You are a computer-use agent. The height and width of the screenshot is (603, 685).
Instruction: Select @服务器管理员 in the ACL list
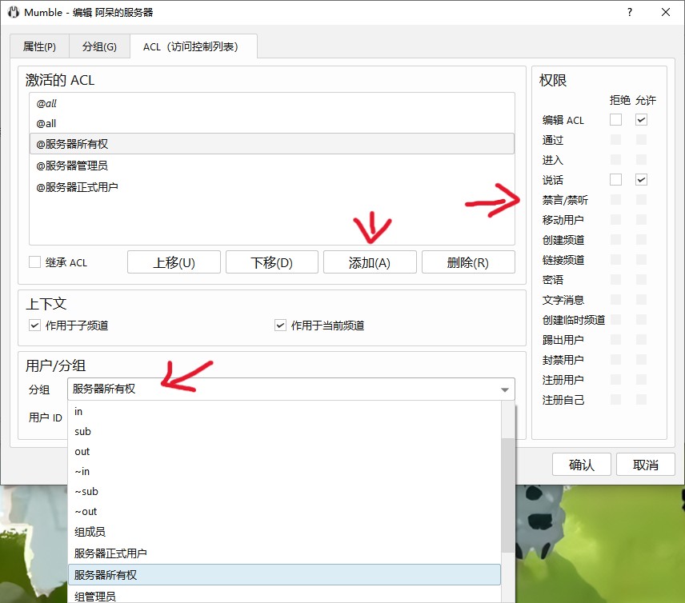[x=72, y=166]
